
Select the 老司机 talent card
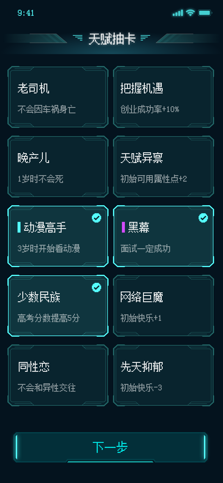tap(58, 97)
